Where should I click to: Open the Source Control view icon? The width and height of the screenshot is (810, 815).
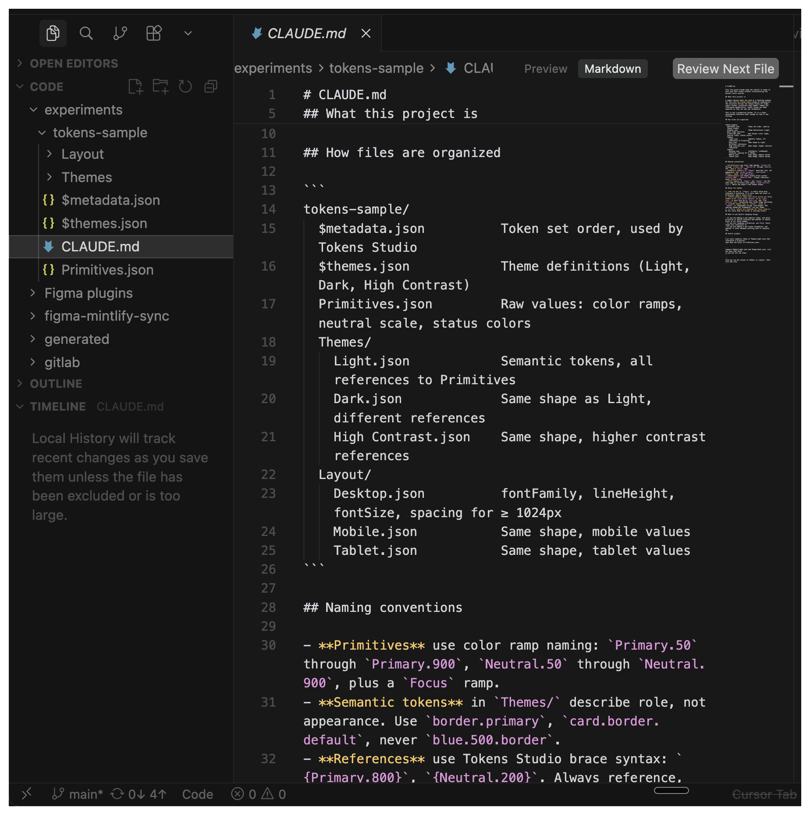120,33
